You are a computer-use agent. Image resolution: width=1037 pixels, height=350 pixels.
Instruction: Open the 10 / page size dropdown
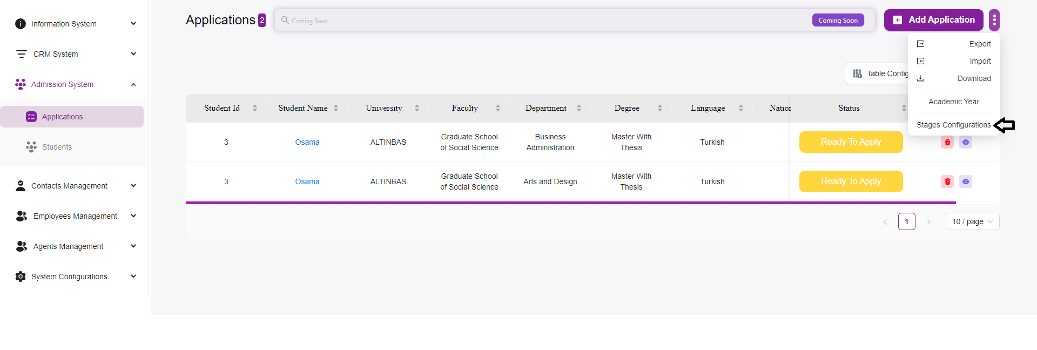pos(972,221)
